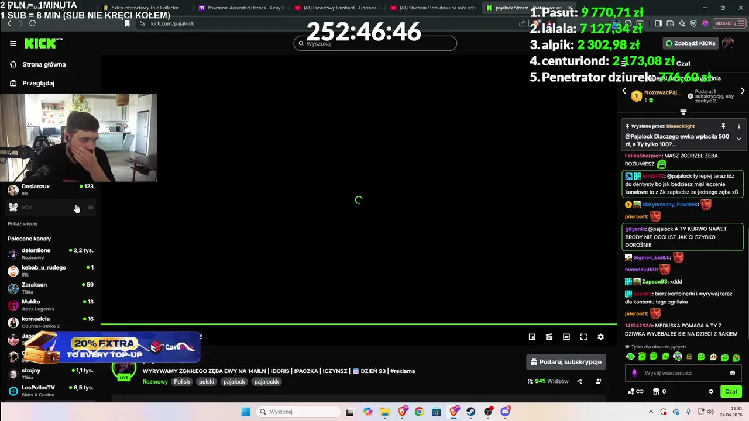Screen dimensions: 749x421
Task: Click the browser reload button
Action: point(33,23)
